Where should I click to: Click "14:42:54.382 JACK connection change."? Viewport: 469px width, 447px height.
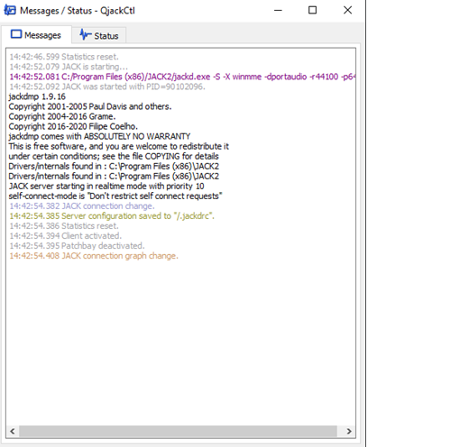coord(82,205)
